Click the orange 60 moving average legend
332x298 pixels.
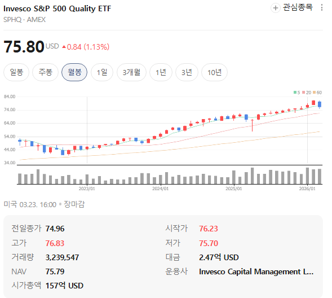click(x=317, y=93)
